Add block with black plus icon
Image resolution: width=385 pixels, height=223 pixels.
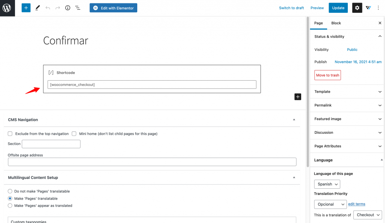[298, 97]
